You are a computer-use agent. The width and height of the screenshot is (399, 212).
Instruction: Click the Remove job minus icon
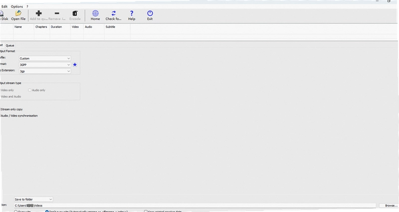57,13
